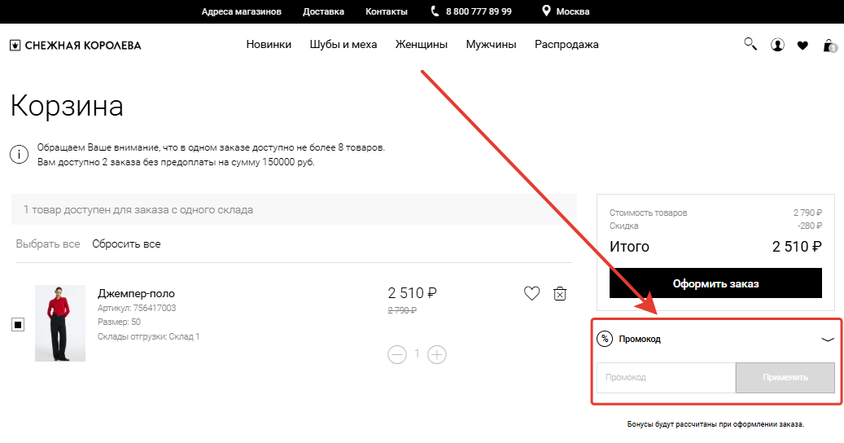Click Применить promo code button
Image resolution: width=844 pixels, height=443 pixels.
pyautogui.click(x=785, y=377)
